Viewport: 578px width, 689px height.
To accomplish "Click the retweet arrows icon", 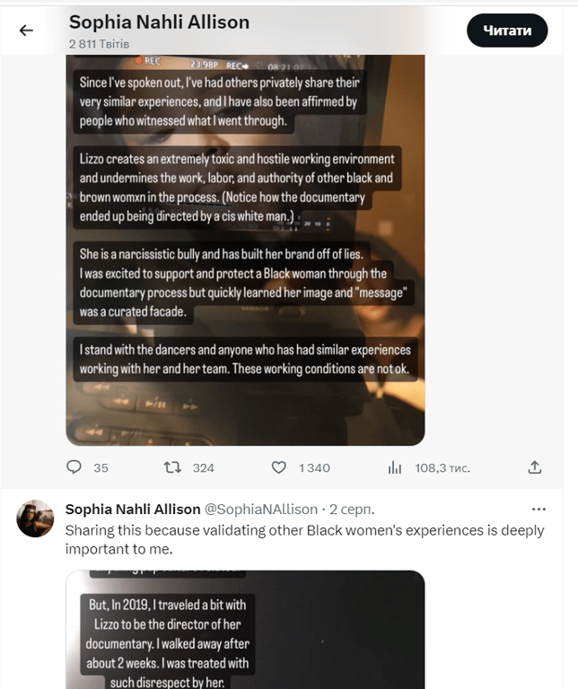I will (x=171, y=467).
